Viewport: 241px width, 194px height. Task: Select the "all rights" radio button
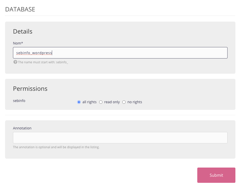(x=79, y=102)
